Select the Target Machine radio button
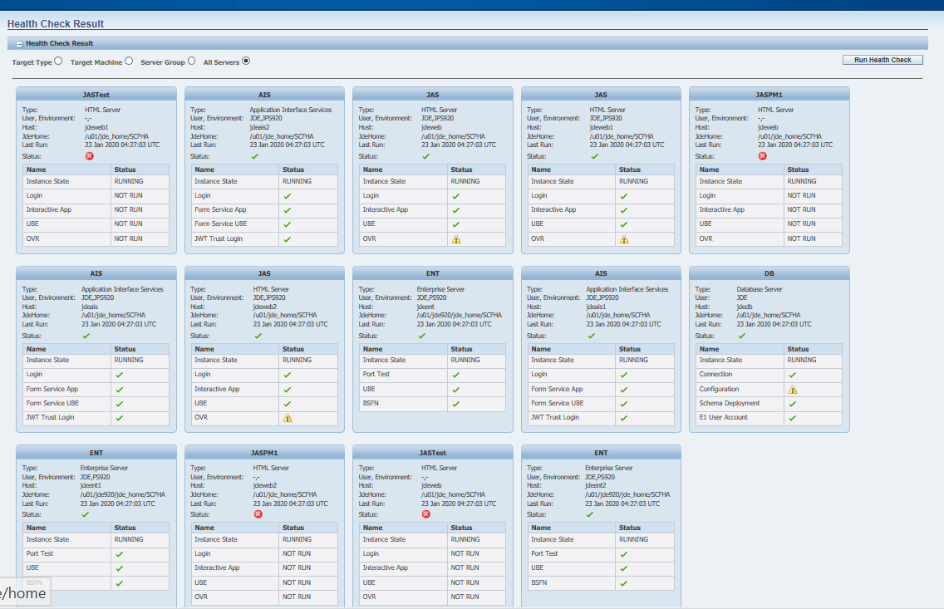Screen dimensions: 944x609 point(129,61)
